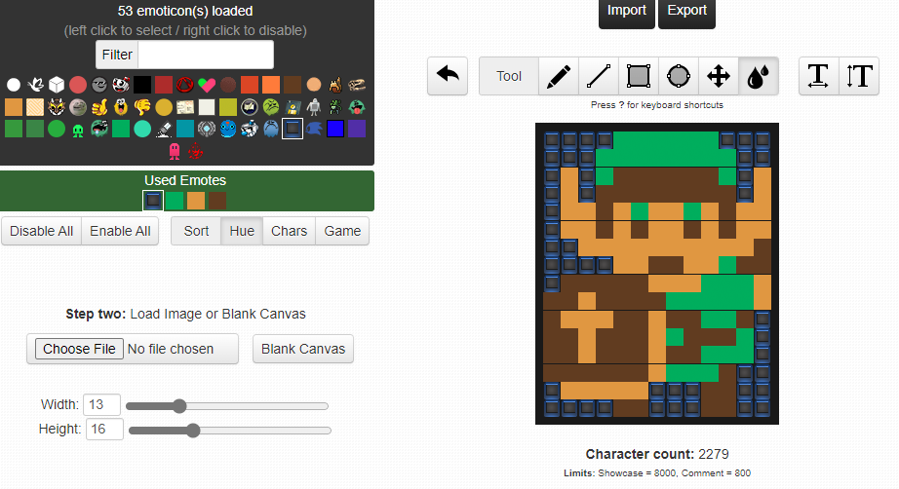
Task: Pick the brown swatch in Used Emotes
Action: tap(217, 201)
